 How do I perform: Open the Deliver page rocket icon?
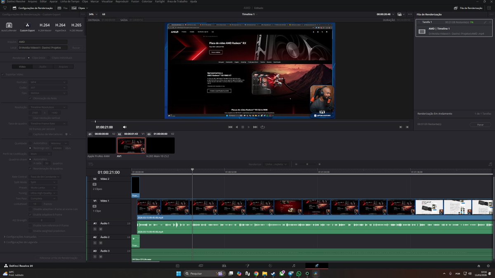point(316,266)
